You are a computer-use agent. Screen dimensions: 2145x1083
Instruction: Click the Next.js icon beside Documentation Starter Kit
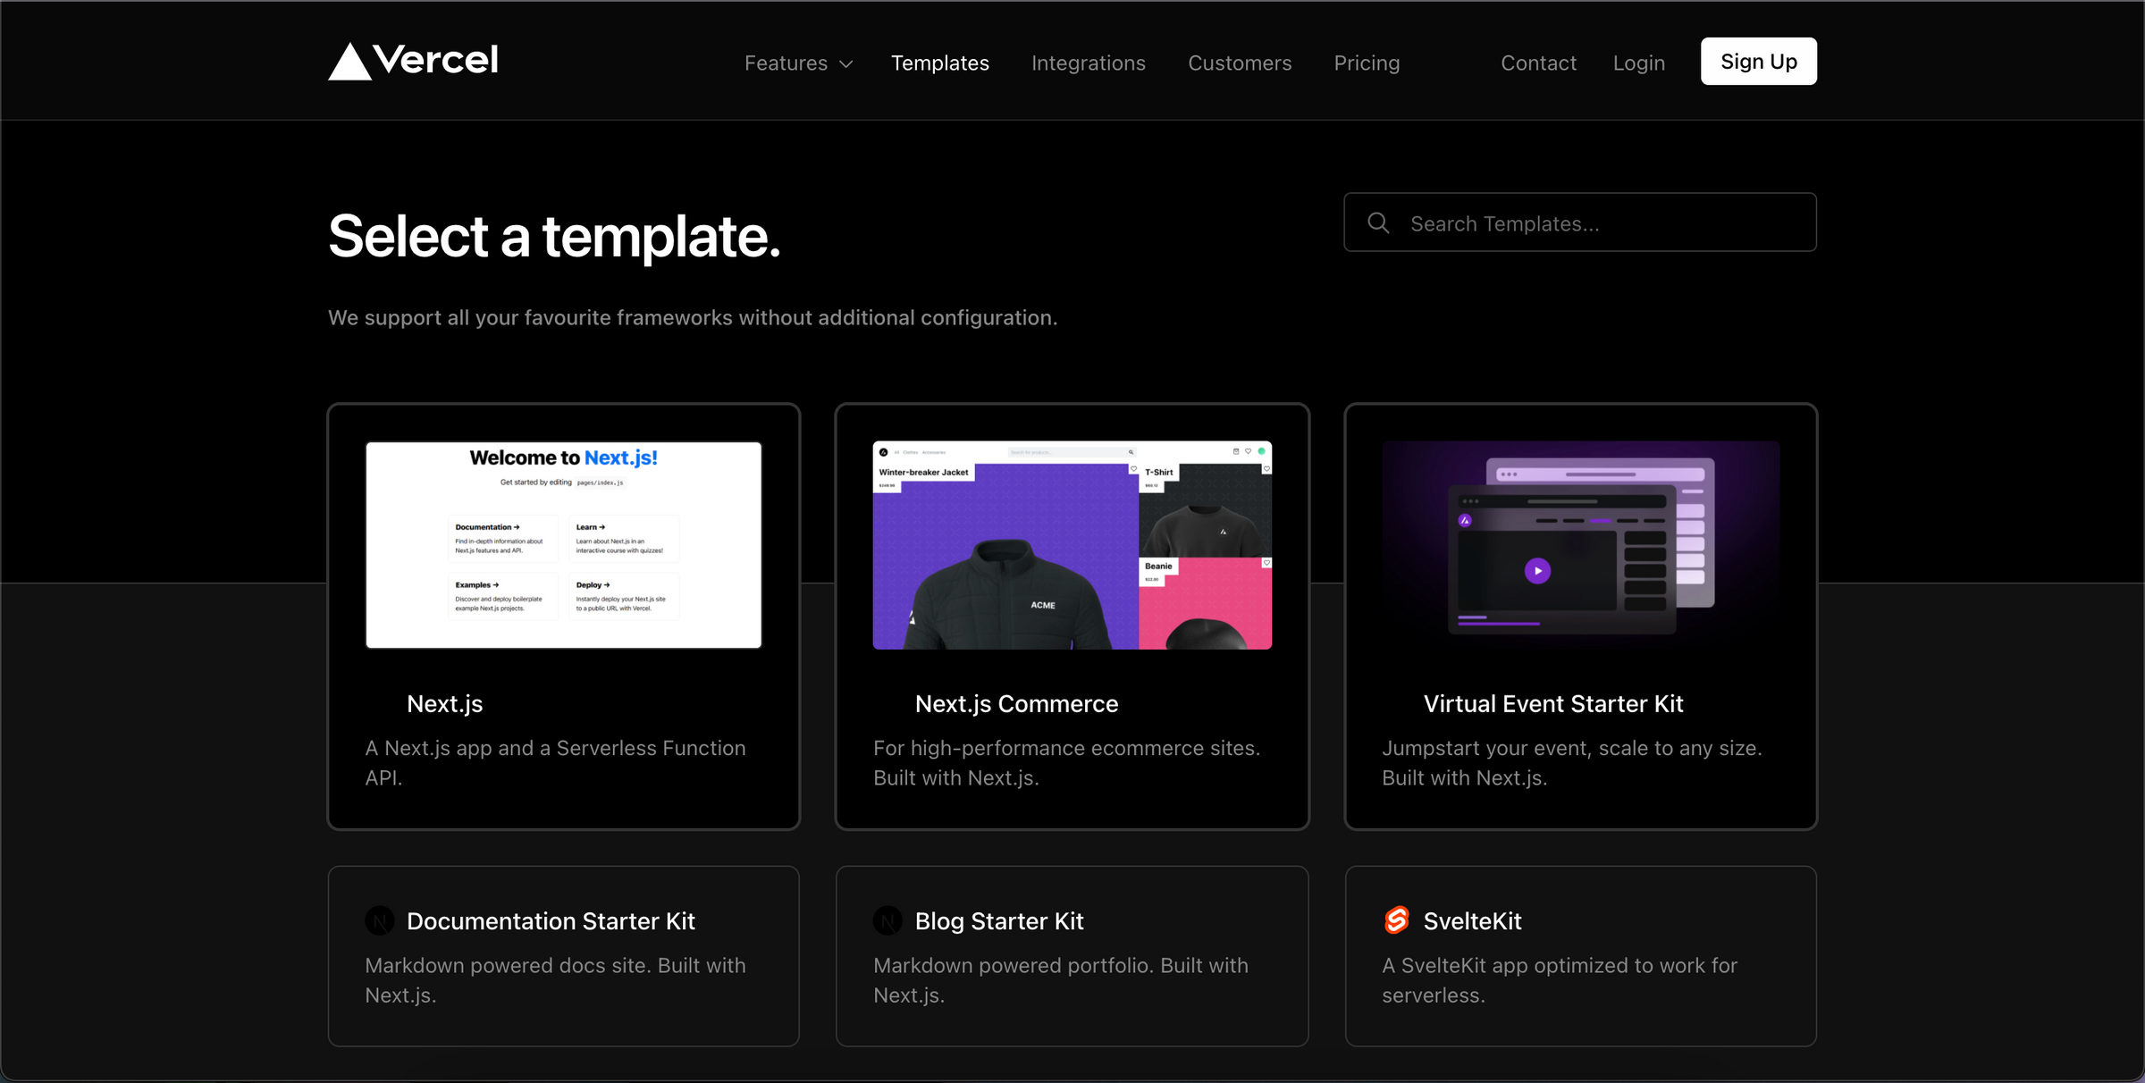(x=380, y=920)
